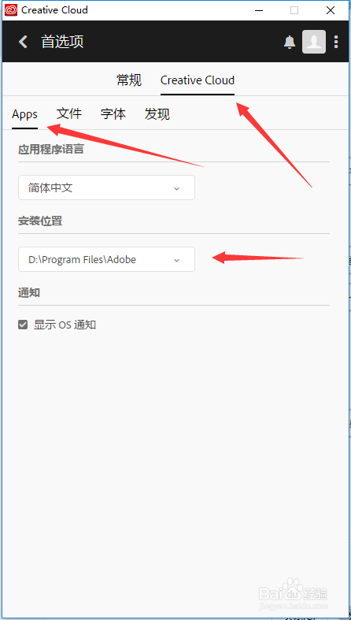Screen dimensions: 351x620
Task: Switch to the 字体 sub-tab
Action: (x=113, y=114)
